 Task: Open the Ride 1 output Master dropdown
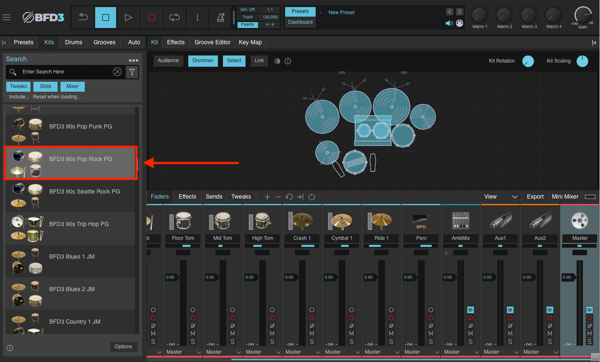[382, 352]
